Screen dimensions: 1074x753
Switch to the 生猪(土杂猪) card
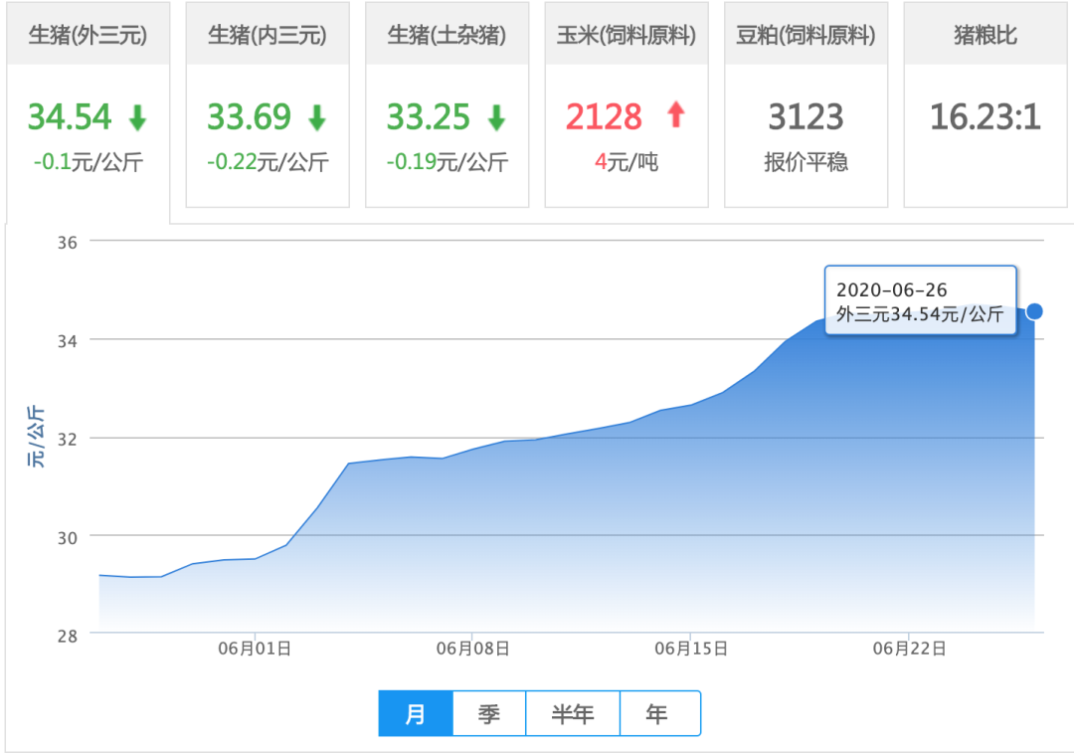pos(447,36)
